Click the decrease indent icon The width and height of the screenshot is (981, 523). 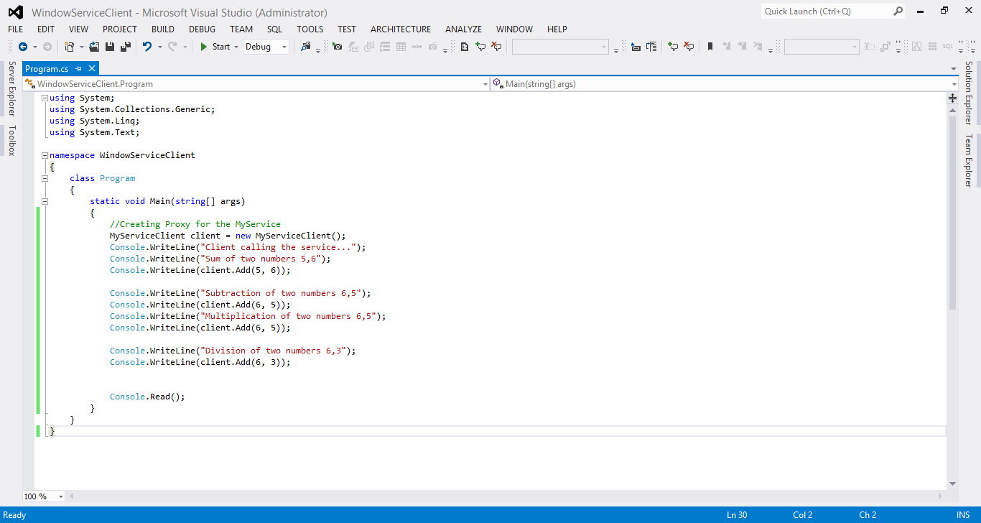(x=636, y=47)
